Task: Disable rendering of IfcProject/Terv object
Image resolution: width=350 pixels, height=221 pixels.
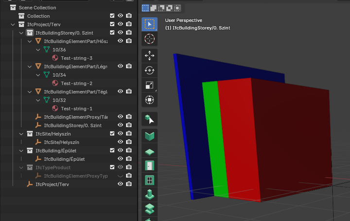Action: click(129, 184)
